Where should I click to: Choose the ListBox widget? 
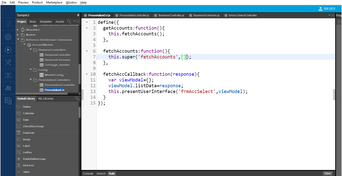[x=47, y=152]
